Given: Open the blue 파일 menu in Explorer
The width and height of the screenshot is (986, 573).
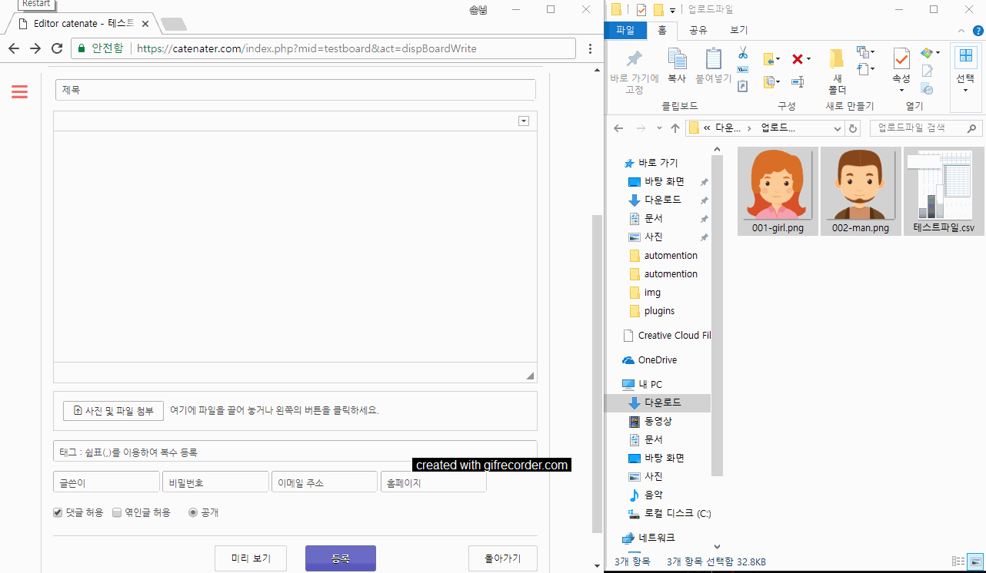Looking at the screenshot, I should tap(625, 30).
